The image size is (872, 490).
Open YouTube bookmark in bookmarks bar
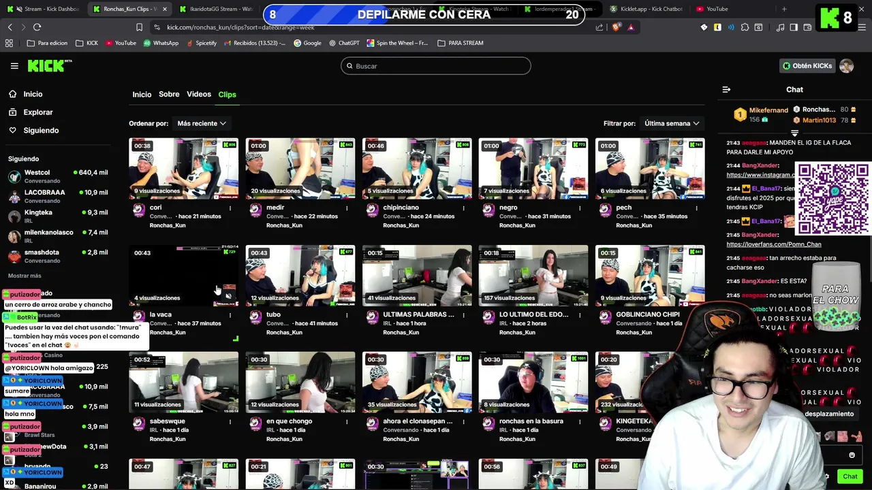pyautogui.click(x=121, y=43)
